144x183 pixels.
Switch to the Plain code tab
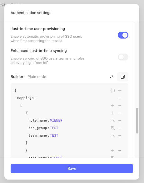coord(37,77)
